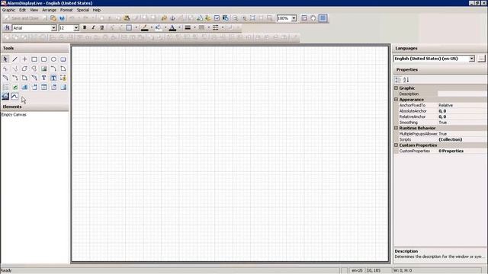Screen dimensions: 488x274
Task: Select the Status element tool
Action: [63, 78]
